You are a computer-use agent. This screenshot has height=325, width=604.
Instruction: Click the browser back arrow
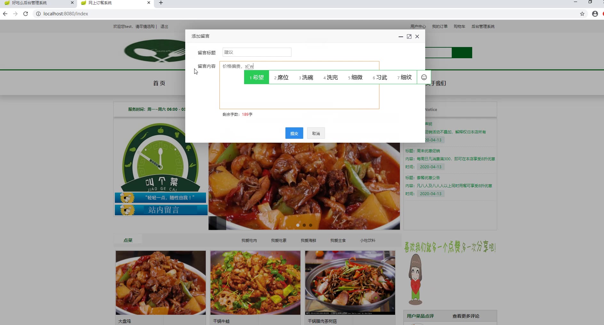[5, 14]
